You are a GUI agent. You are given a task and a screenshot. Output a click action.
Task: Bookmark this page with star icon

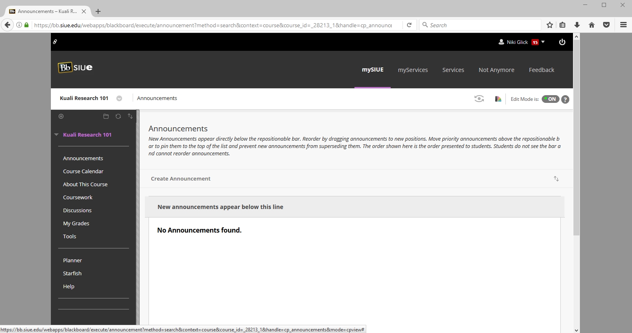pyautogui.click(x=549, y=25)
